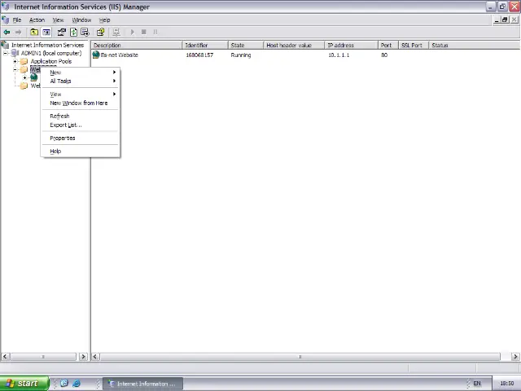Select Internet Information Services root node
Screen dimensions: 521x391
coord(47,45)
